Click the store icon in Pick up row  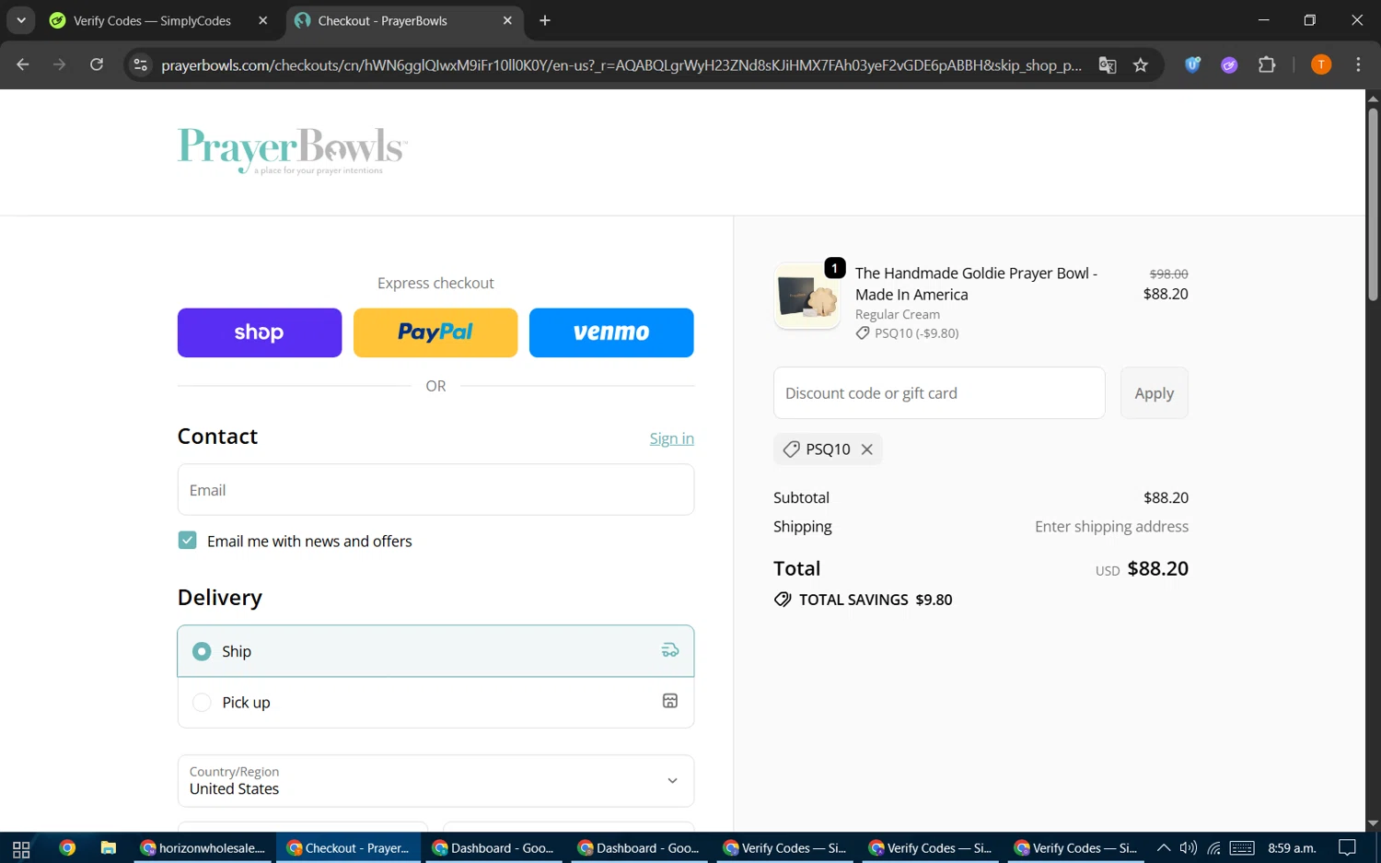coord(670,701)
